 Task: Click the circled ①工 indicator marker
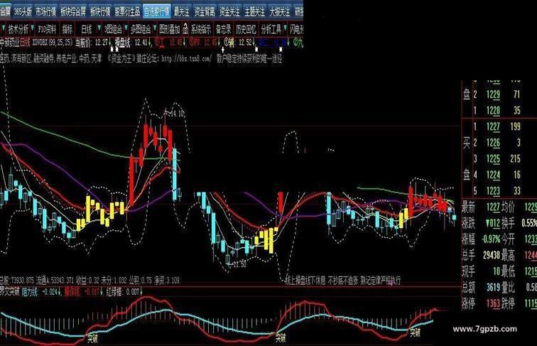160,43
